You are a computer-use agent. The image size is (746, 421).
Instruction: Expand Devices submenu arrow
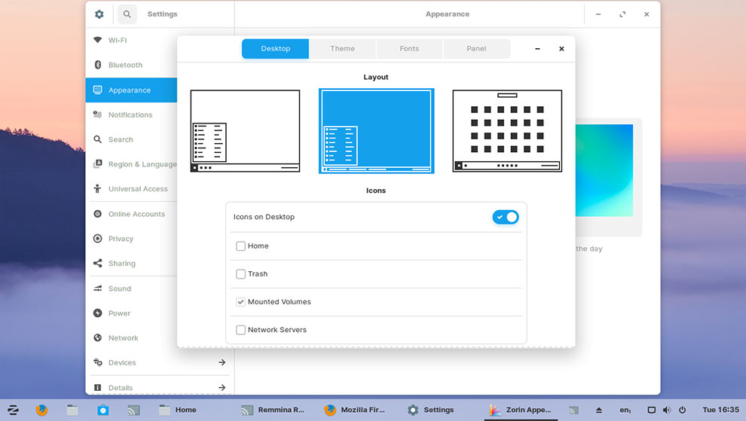pos(222,362)
